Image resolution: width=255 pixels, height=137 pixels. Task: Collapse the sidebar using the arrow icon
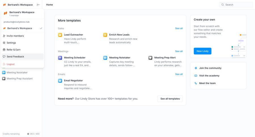point(38,5)
